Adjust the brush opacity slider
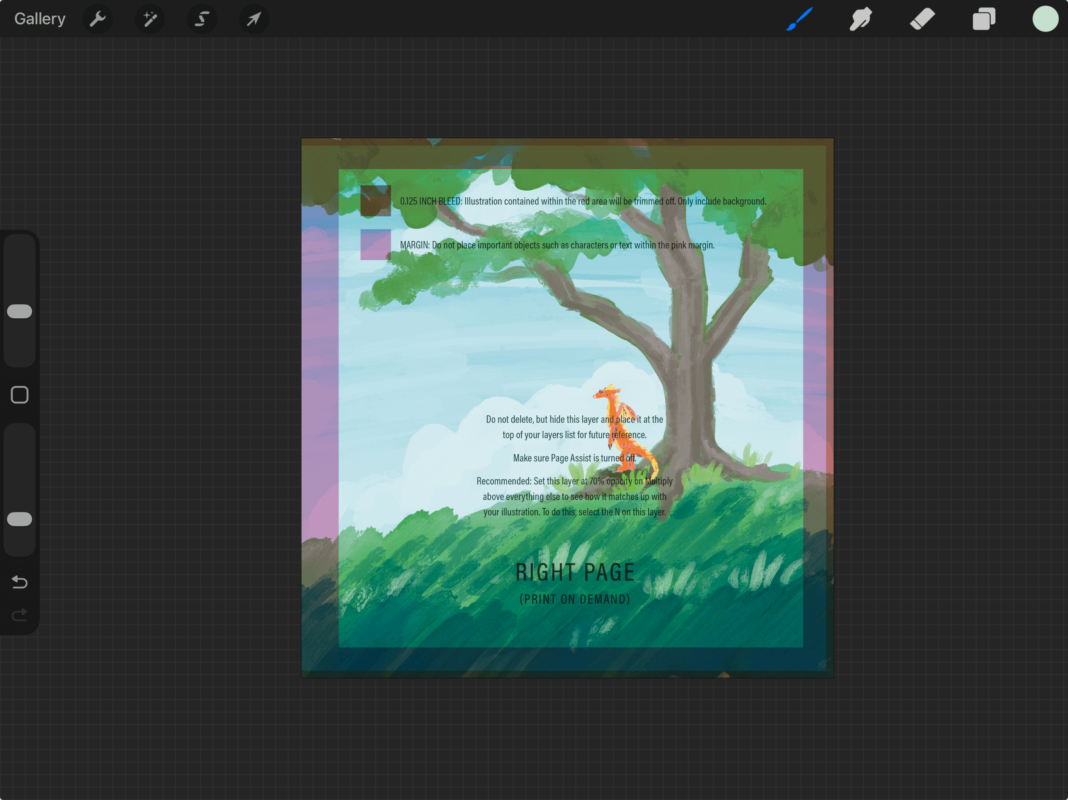Screen dimensions: 1068x800 [x=19, y=519]
